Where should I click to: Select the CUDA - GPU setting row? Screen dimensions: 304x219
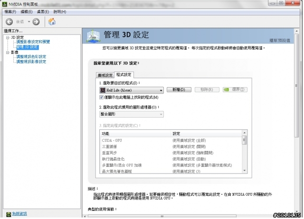point(171,140)
